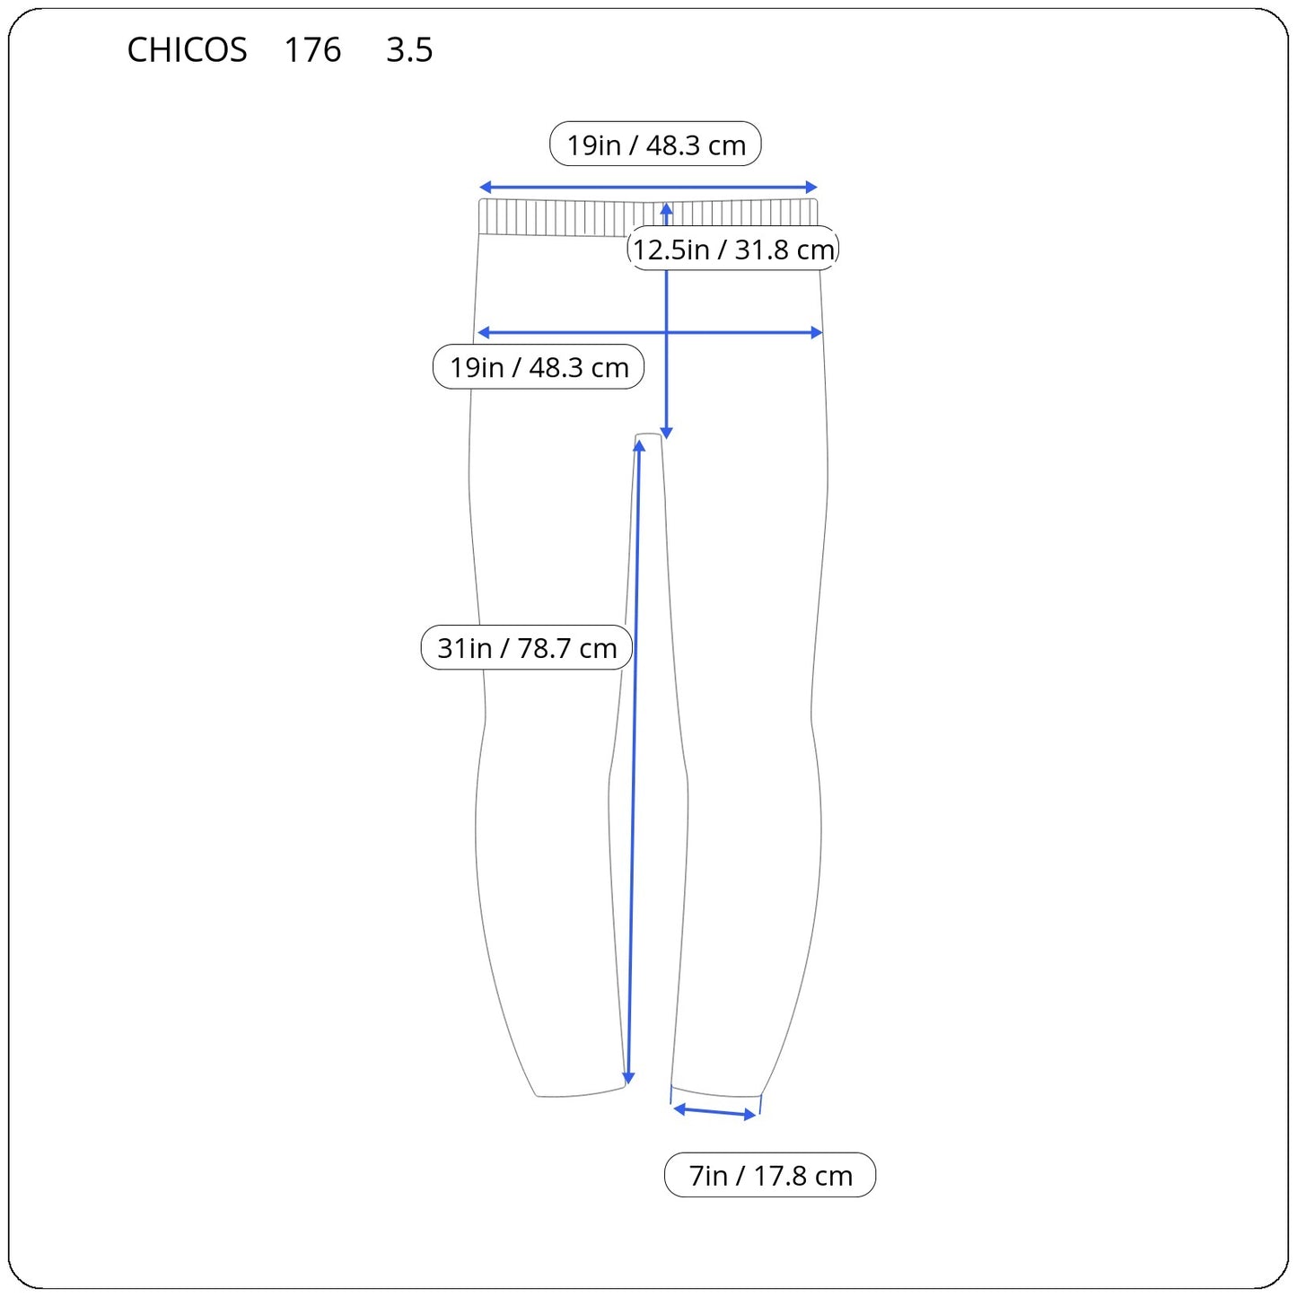1297x1297 pixels.
Task: Click the leg opening 7in / 17.8 cm label
Action: [770, 1175]
